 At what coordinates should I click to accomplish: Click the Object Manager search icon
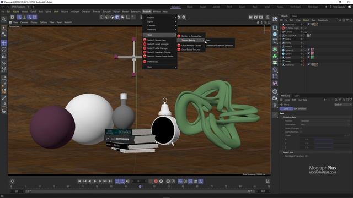[x=340, y=20]
